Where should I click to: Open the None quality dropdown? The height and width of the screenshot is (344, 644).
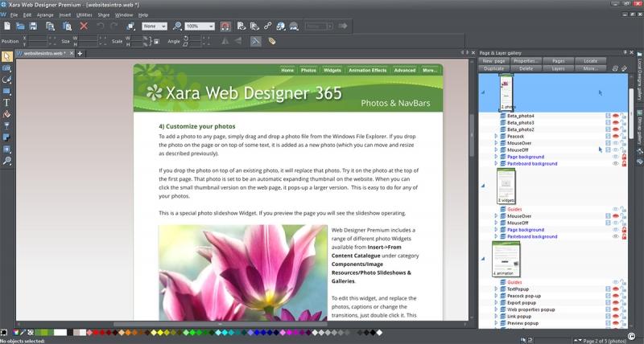(163, 27)
